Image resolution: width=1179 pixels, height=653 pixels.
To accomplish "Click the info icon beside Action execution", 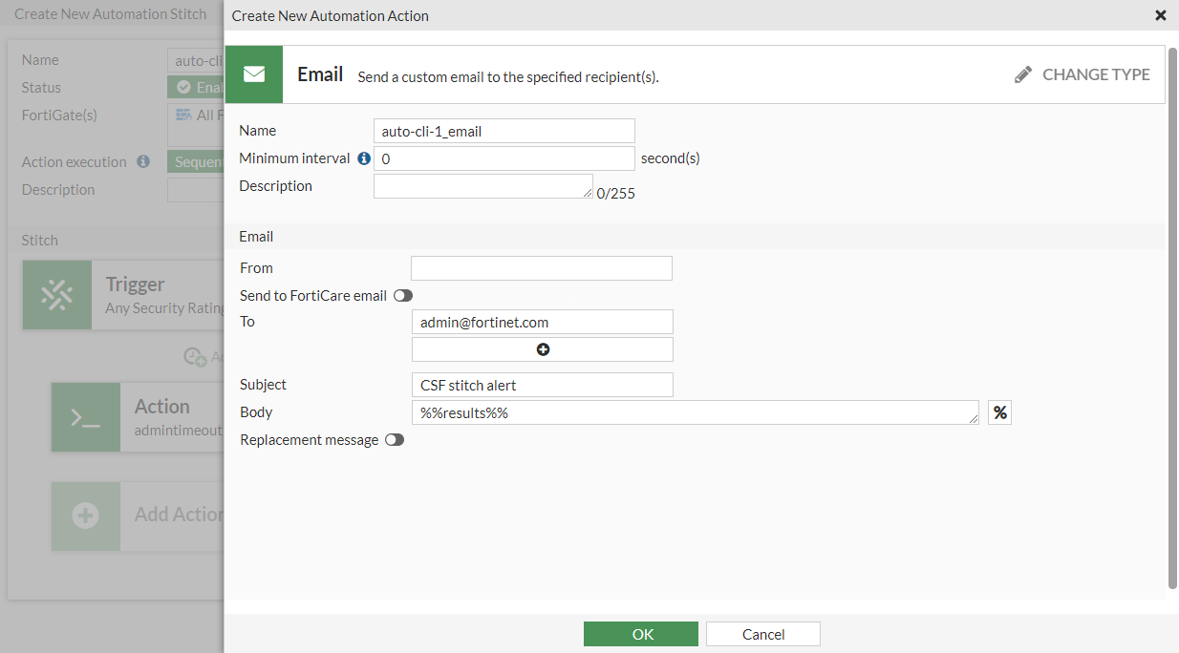I will coord(143,161).
